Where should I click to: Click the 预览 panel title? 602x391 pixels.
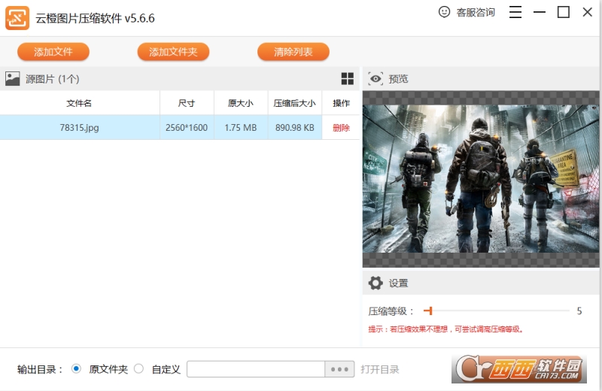[x=398, y=79]
